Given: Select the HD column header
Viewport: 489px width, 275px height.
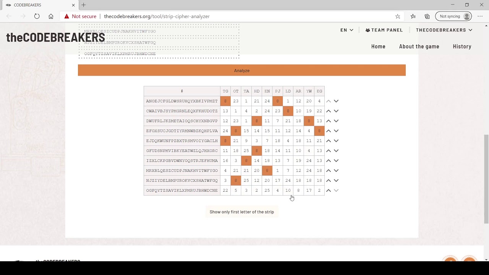Looking at the screenshot, I should [257, 91].
